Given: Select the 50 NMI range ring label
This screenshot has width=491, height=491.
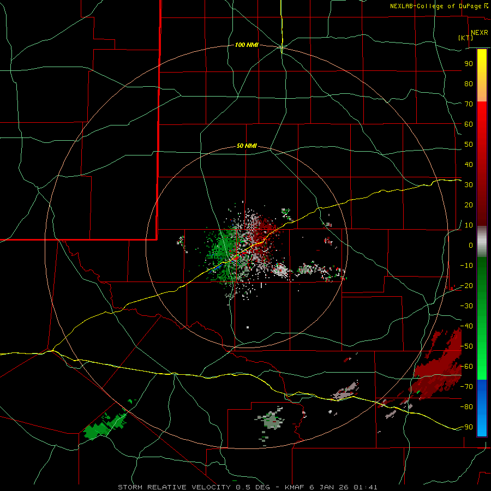Looking at the screenshot, I should click(x=247, y=146).
